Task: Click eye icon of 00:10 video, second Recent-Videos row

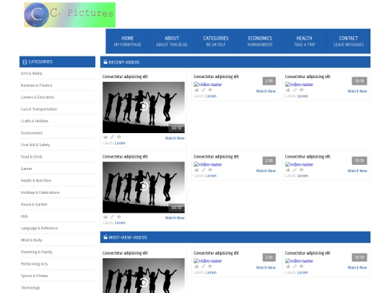Action: tap(119, 217)
